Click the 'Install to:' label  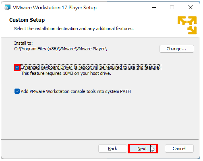tap(23, 43)
